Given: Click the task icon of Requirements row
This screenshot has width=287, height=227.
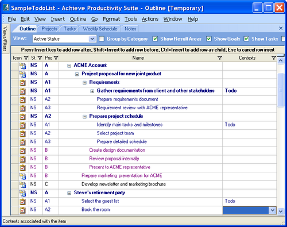Looking at the screenshot, I should click(x=22, y=83).
